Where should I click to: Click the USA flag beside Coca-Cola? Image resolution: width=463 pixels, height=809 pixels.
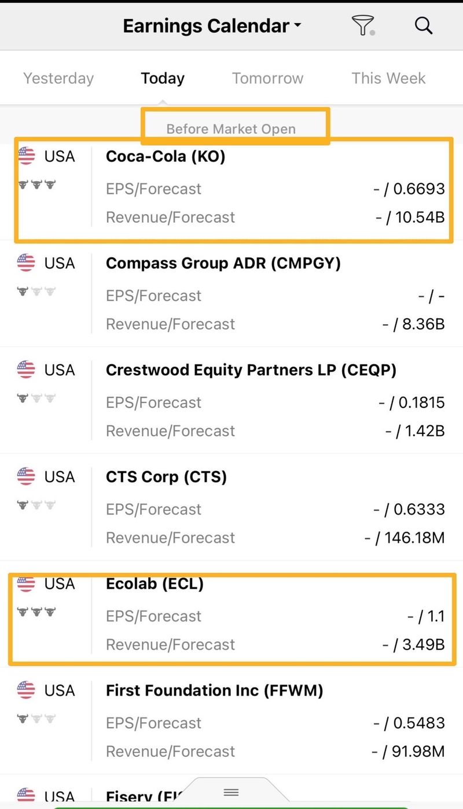[x=27, y=156]
